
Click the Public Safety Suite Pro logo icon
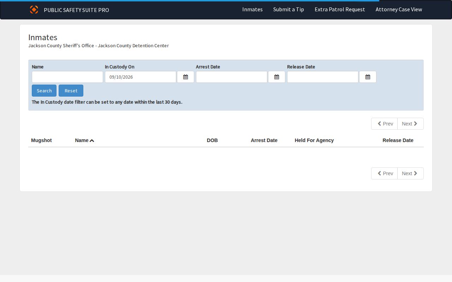(34, 10)
